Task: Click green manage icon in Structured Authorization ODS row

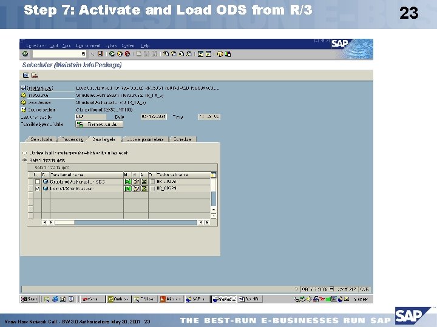Action: [127, 182]
